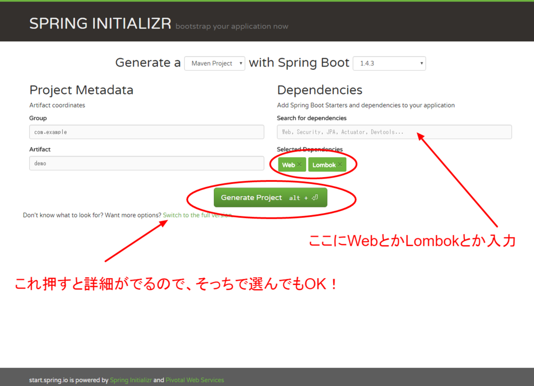Image resolution: width=534 pixels, height=386 pixels.
Task: Remove the Web dependency via its X
Action: 299,165
